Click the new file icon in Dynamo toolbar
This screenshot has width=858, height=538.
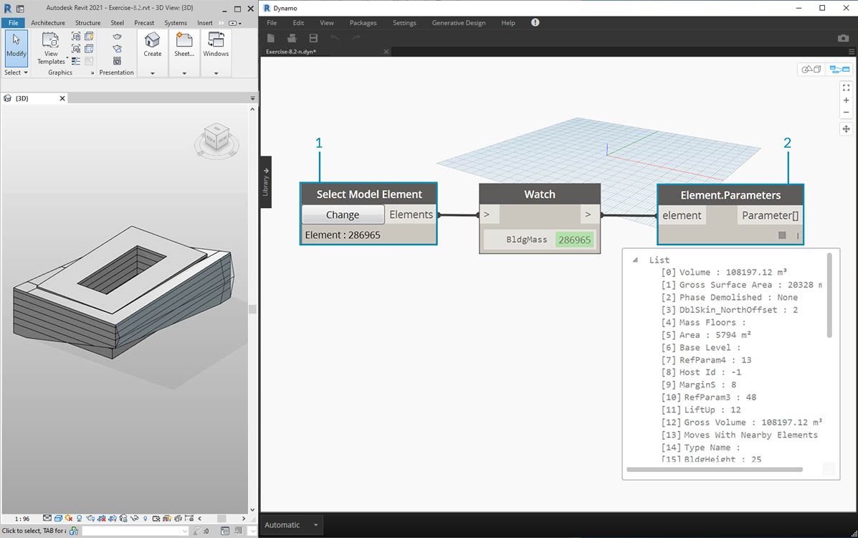(x=271, y=38)
